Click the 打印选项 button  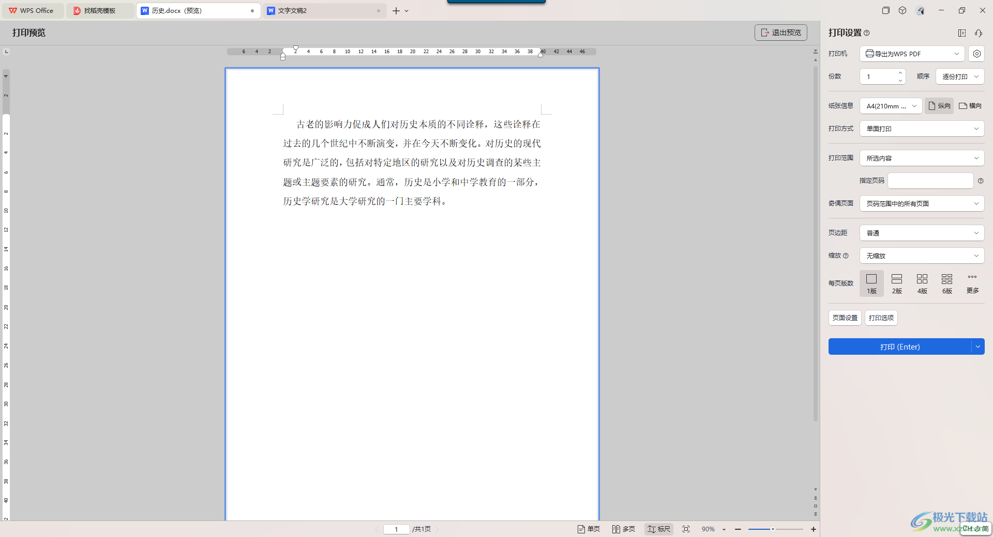(x=881, y=318)
